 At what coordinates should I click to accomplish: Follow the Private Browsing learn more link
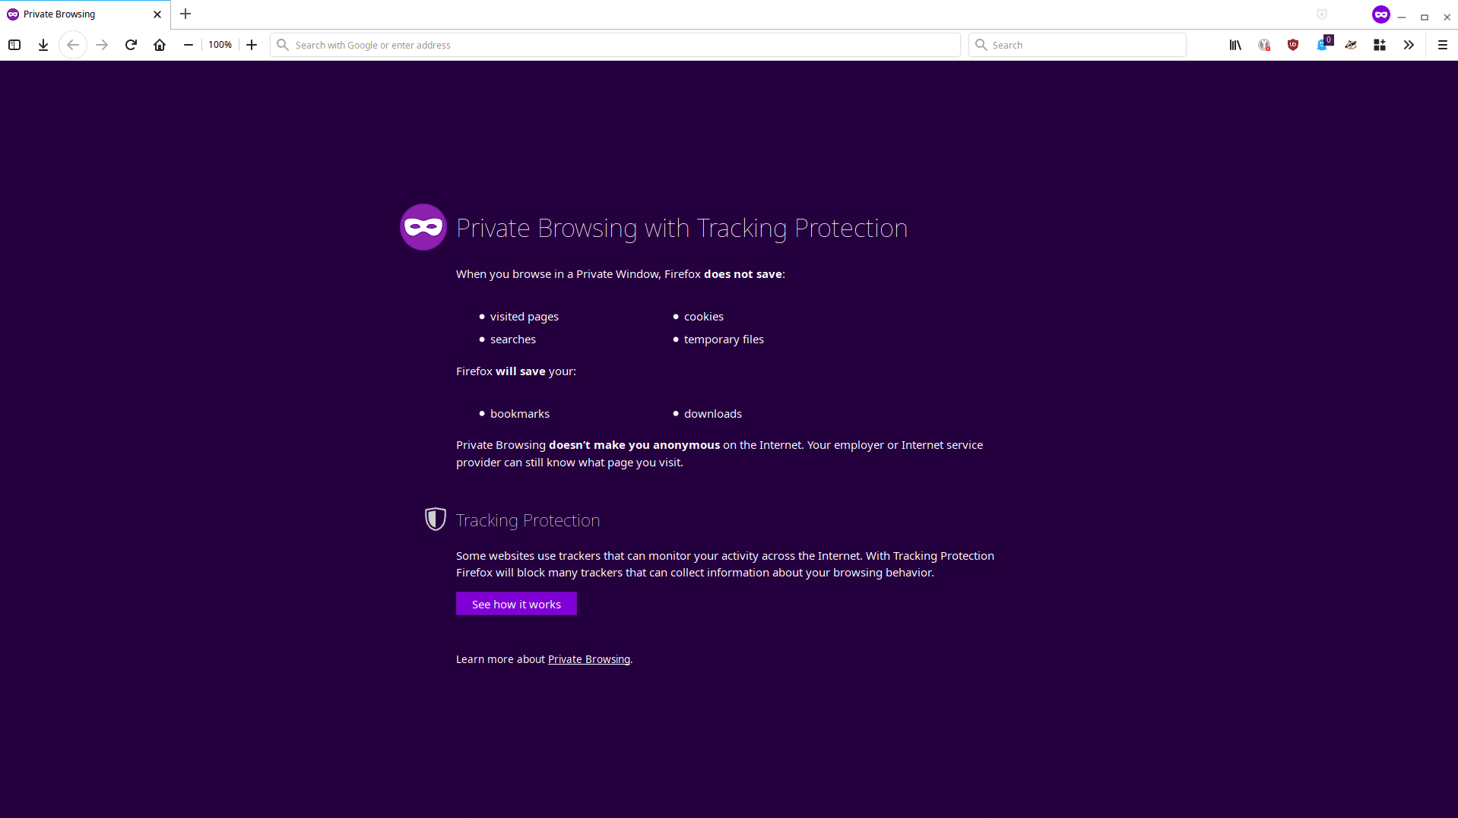588,659
